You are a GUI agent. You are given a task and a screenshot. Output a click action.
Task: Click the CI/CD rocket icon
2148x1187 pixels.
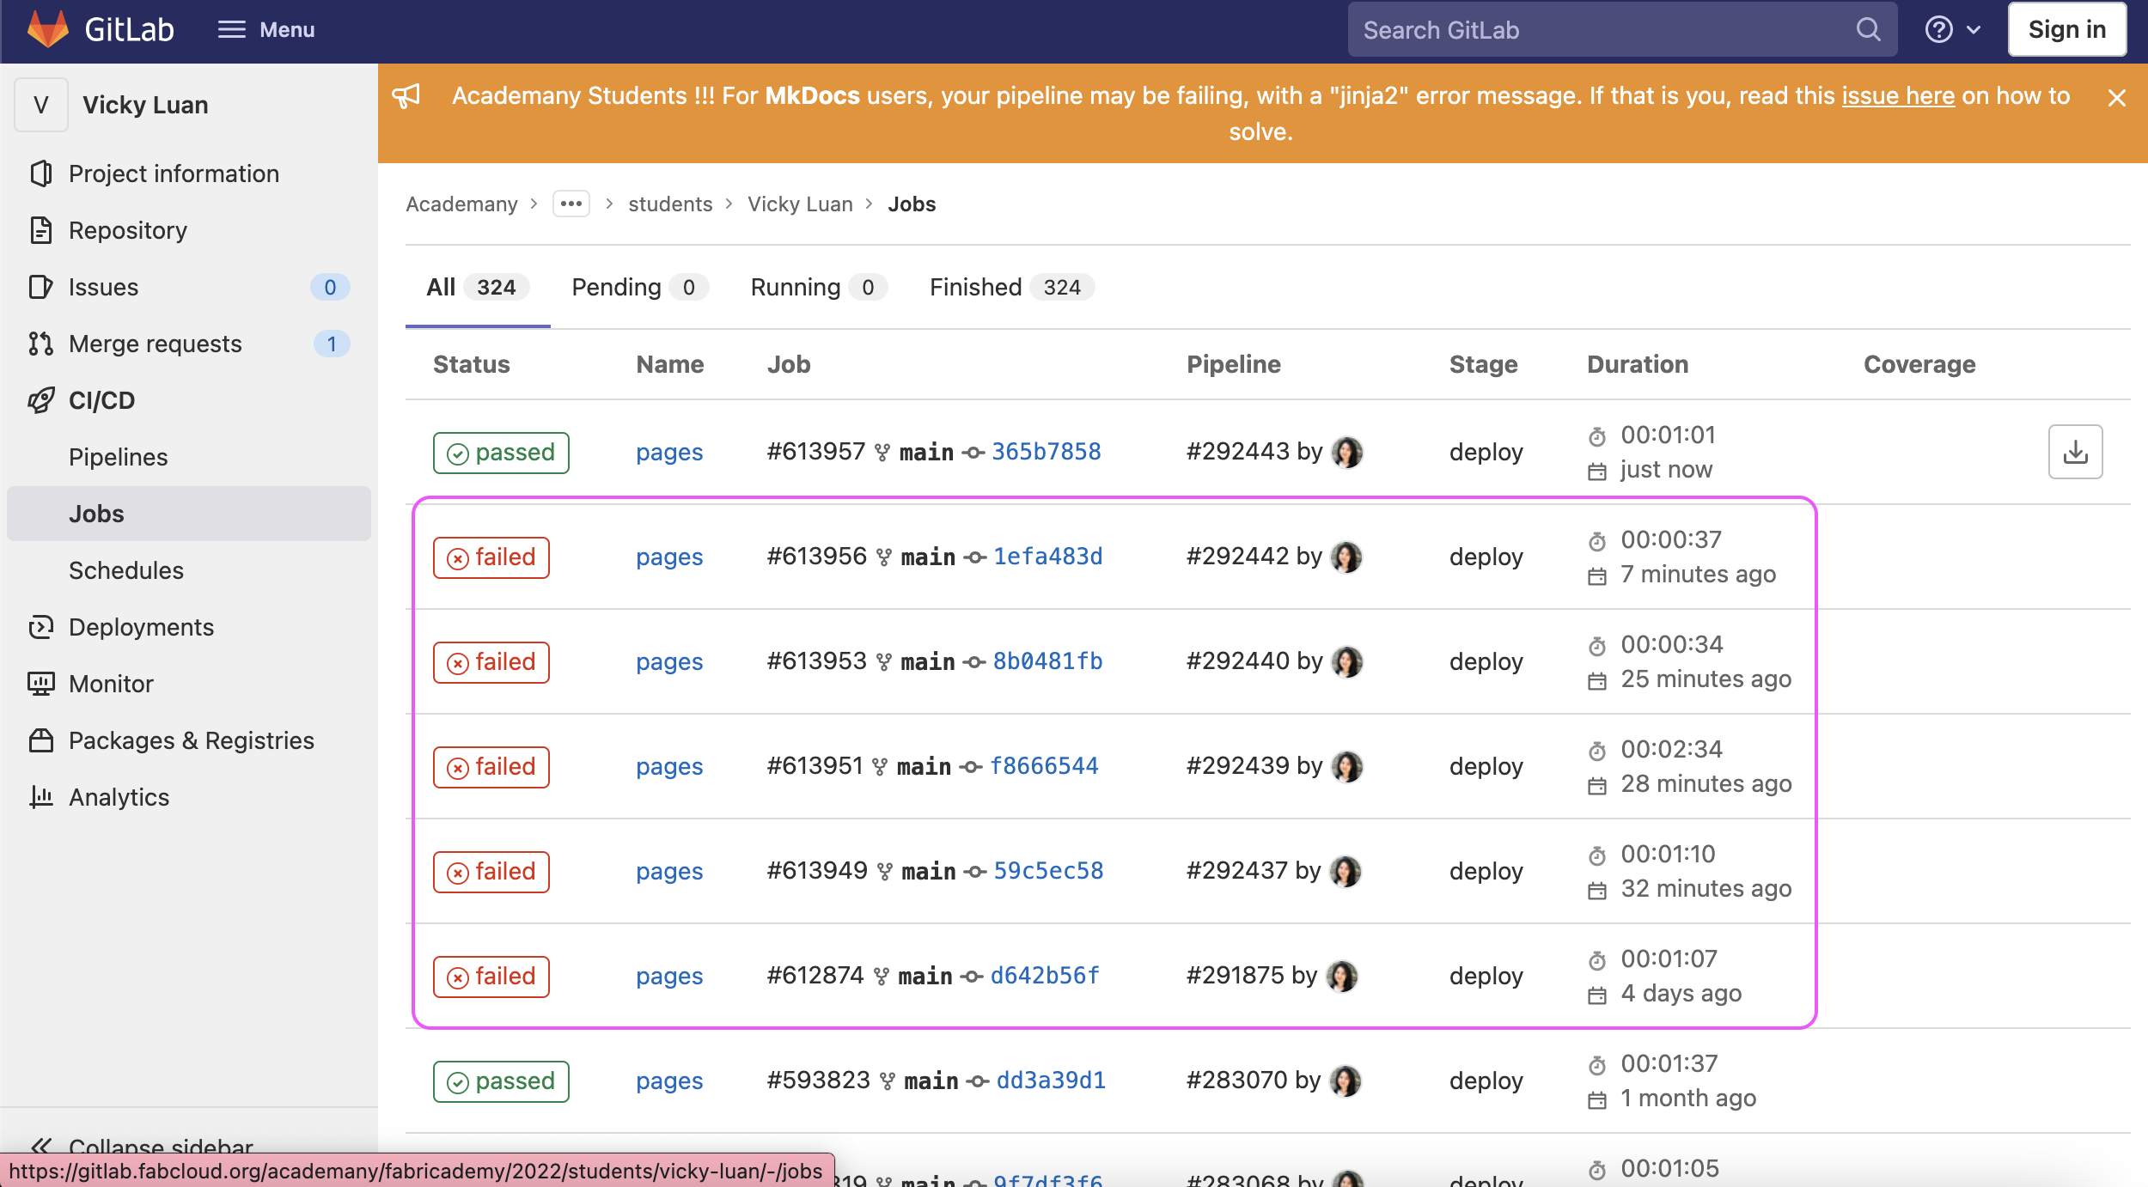(40, 400)
